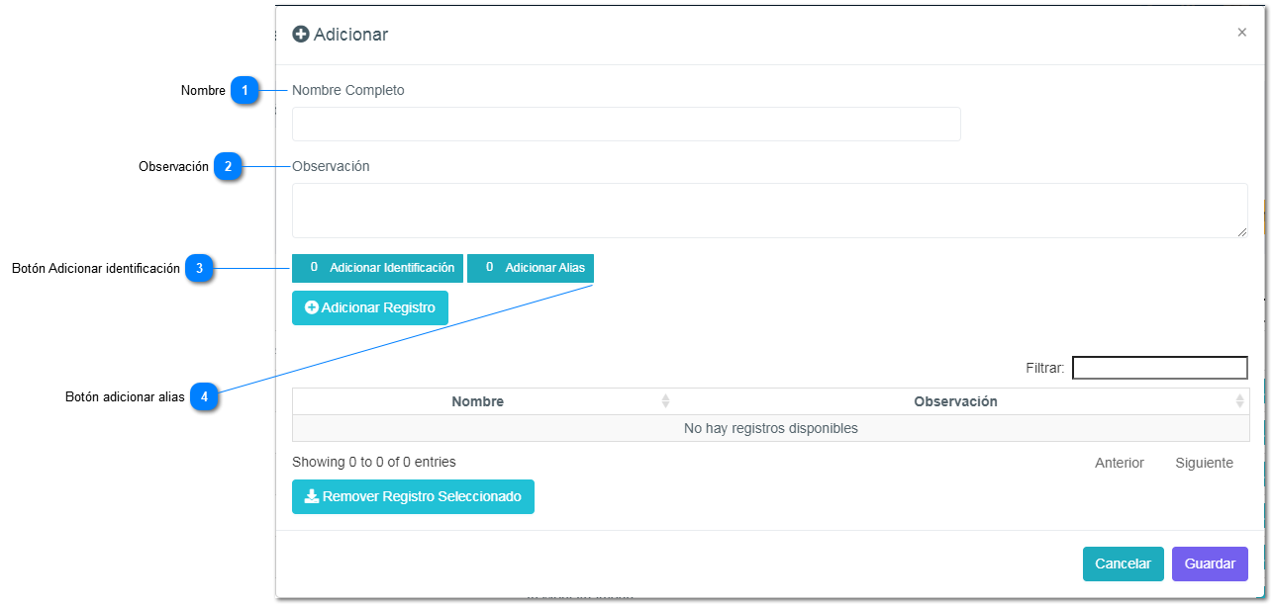Screen dimensions: 1274x607
Task: Focus the Nombre Completo text field
Action: coord(626,125)
